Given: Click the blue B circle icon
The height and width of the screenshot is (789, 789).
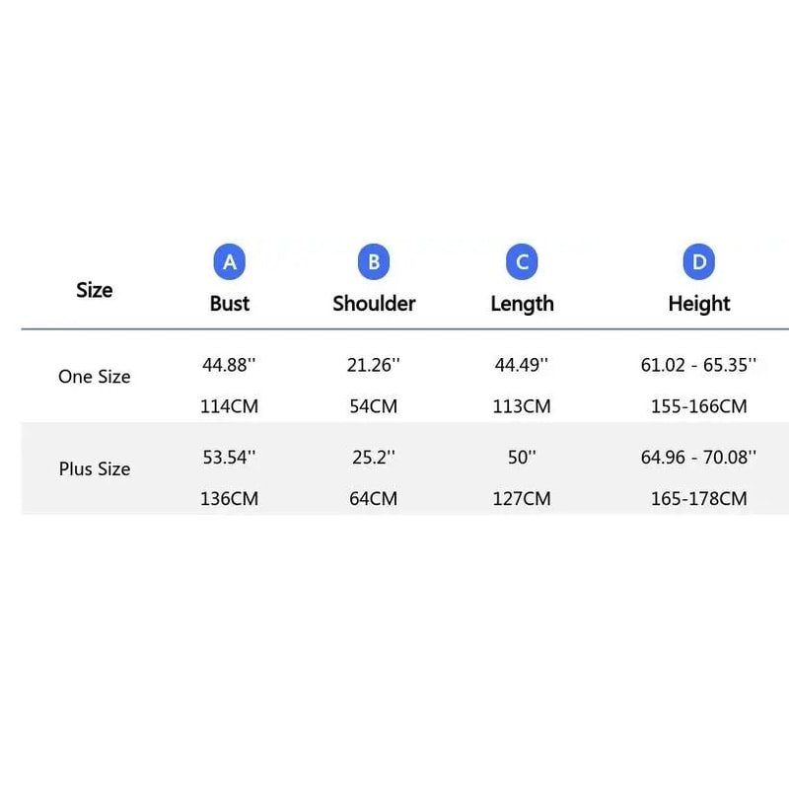Looking at the screenshot, I should (374, 262).
